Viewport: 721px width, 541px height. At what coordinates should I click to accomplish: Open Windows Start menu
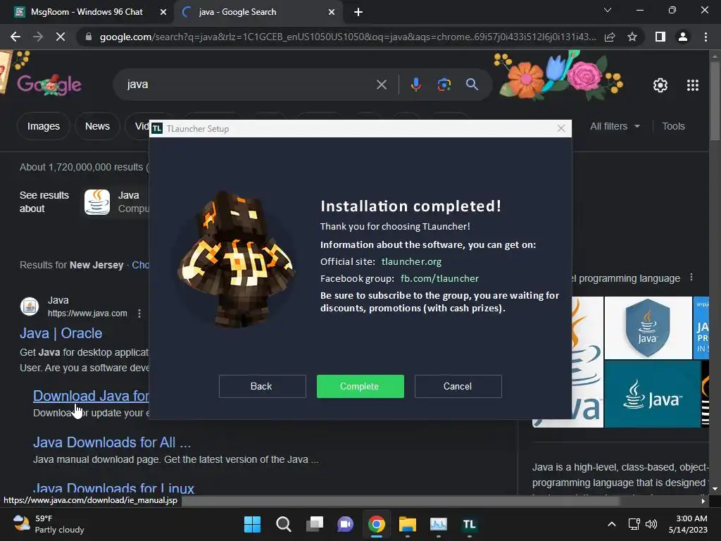tap(252, 524)
